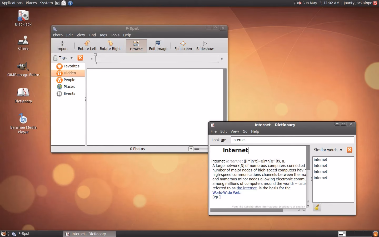Close the Similar words panel
The width and height of the screenshot is (379, 237).
pyautogui.click(x=350, y=150)
